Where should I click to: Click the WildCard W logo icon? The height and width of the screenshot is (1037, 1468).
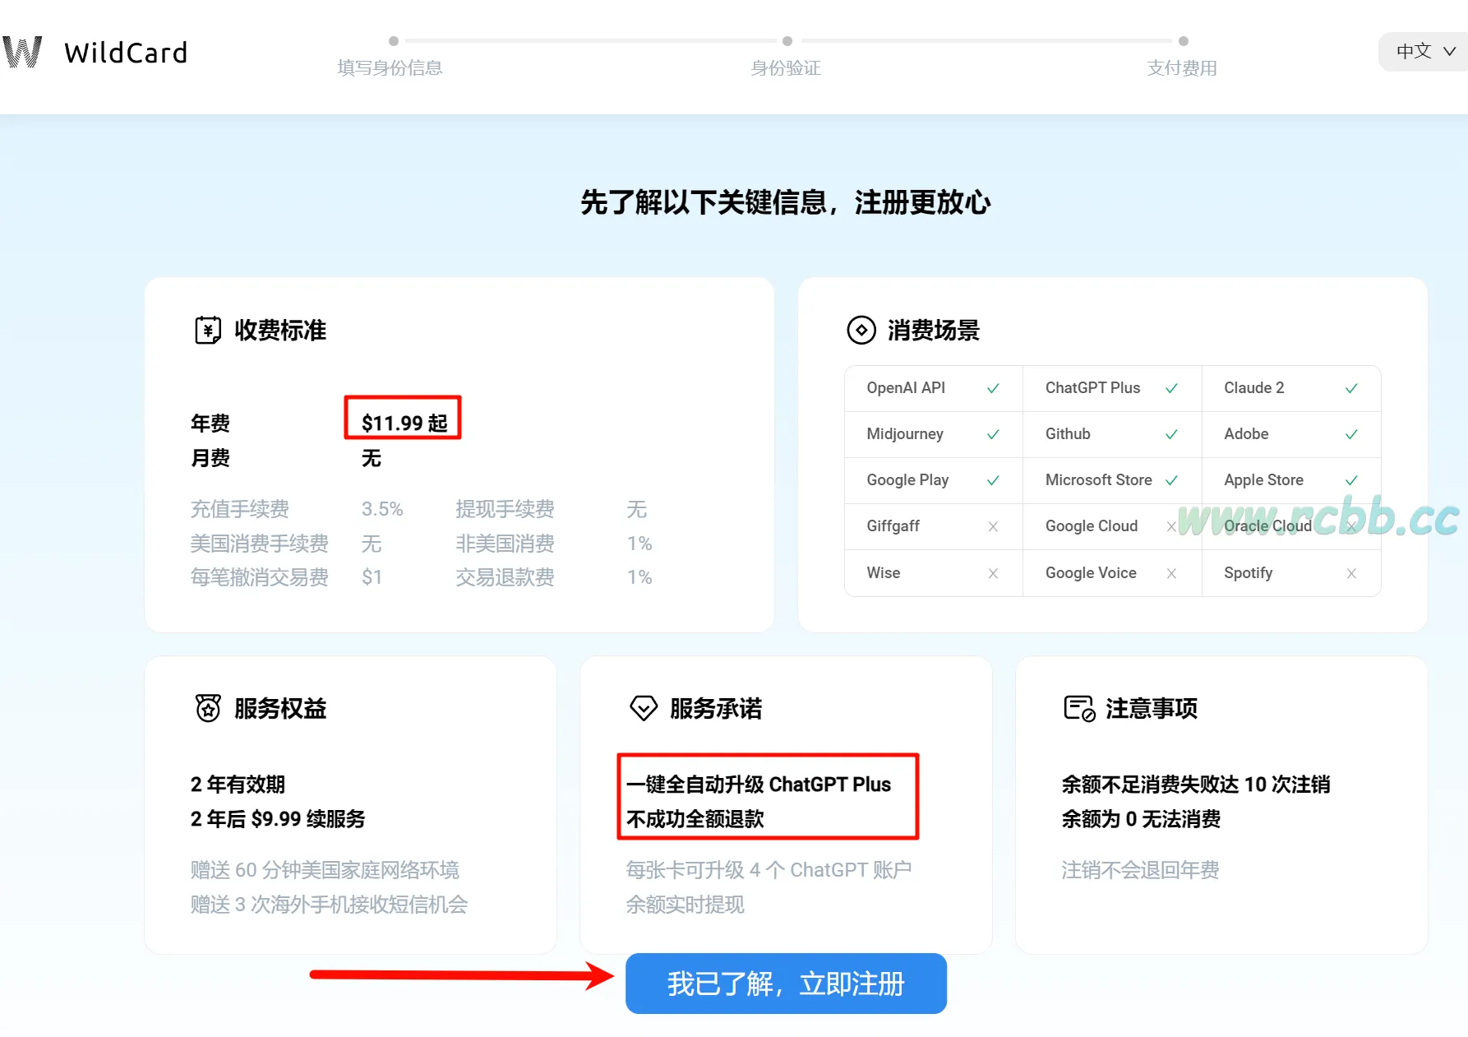click(x=22, y=52)
